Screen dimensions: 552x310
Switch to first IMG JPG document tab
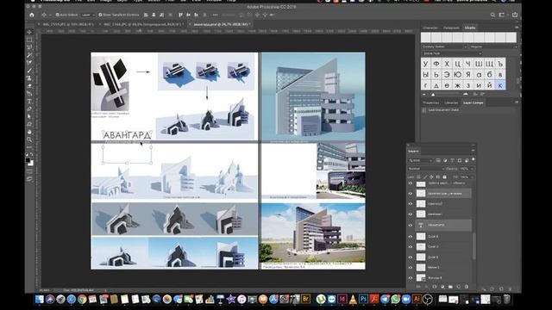67,24
